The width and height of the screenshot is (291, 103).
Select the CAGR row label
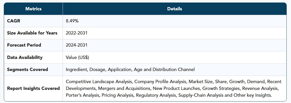13,21
